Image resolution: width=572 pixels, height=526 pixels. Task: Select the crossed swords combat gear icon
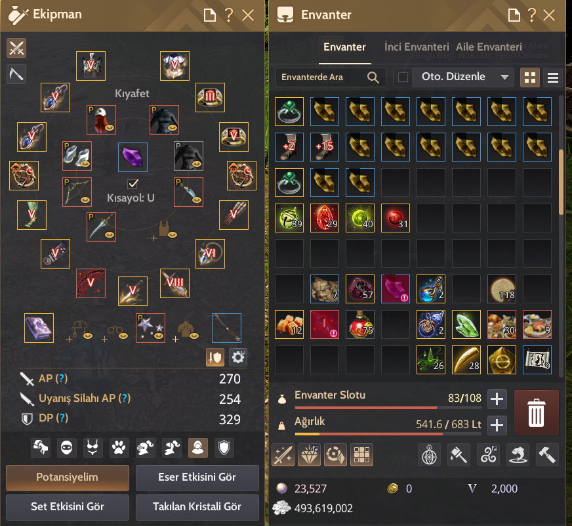(x=16, y=48)
